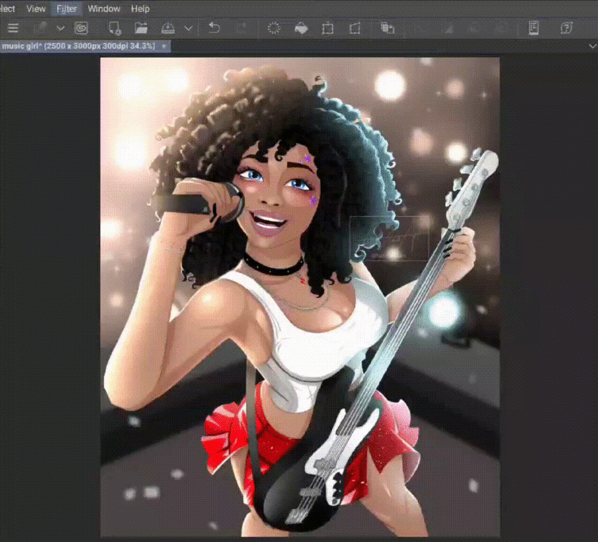This screenshot has height=542, width=598.
Task: Select the Fill bucket icon
Action: [301, 28]
